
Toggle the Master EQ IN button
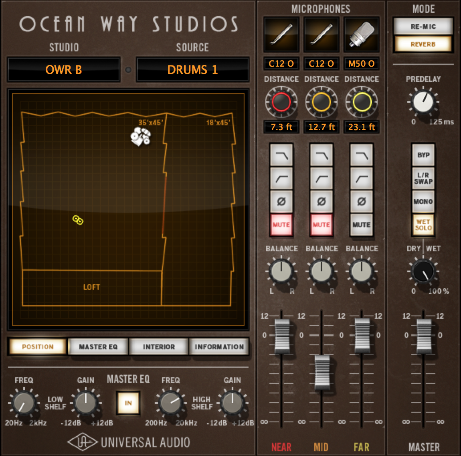[x=128, y=403]
